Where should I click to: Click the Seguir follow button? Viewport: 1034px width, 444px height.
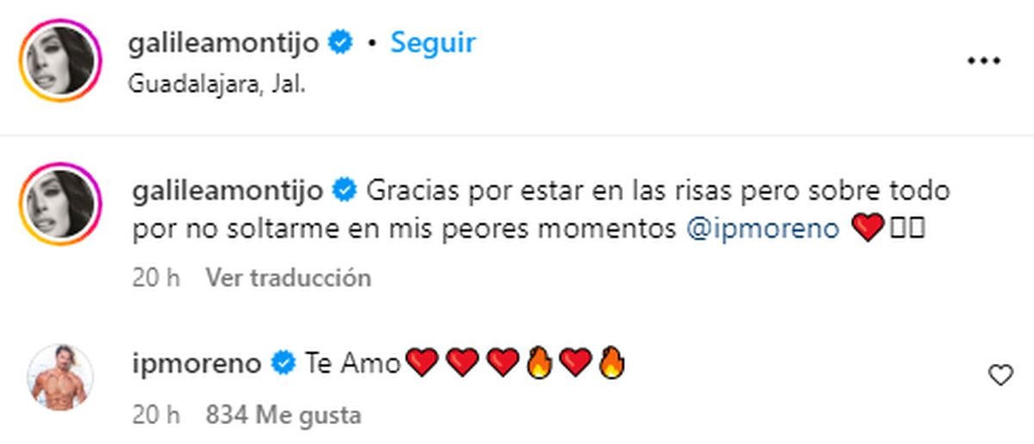pos(433,43)
